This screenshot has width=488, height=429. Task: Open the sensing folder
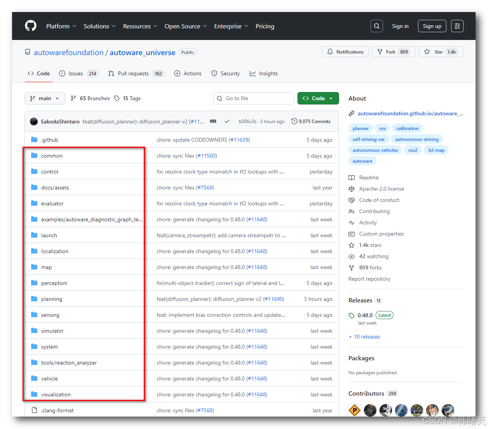(x=50, y=315)
